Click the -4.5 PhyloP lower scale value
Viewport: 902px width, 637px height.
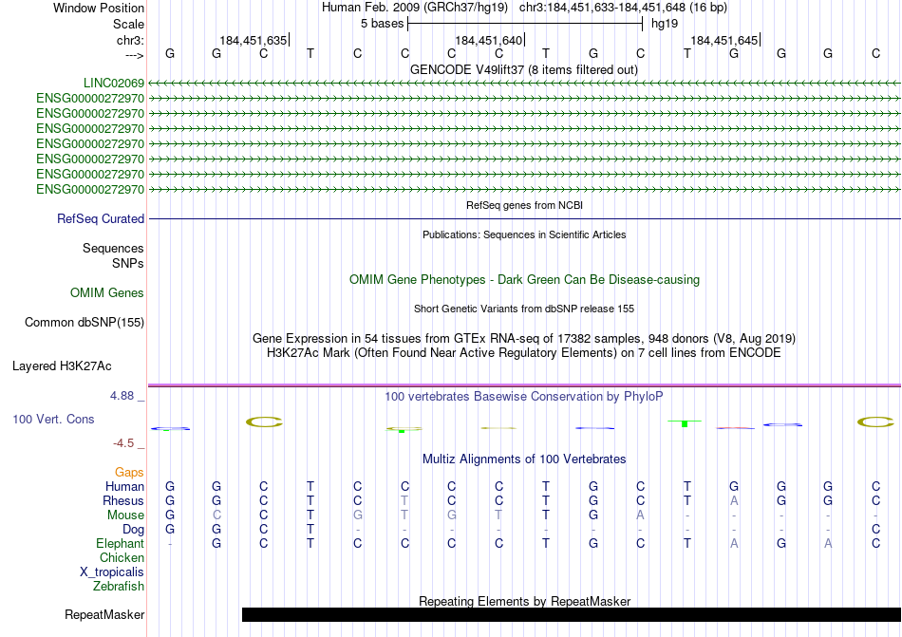click(x=123, y=442)
